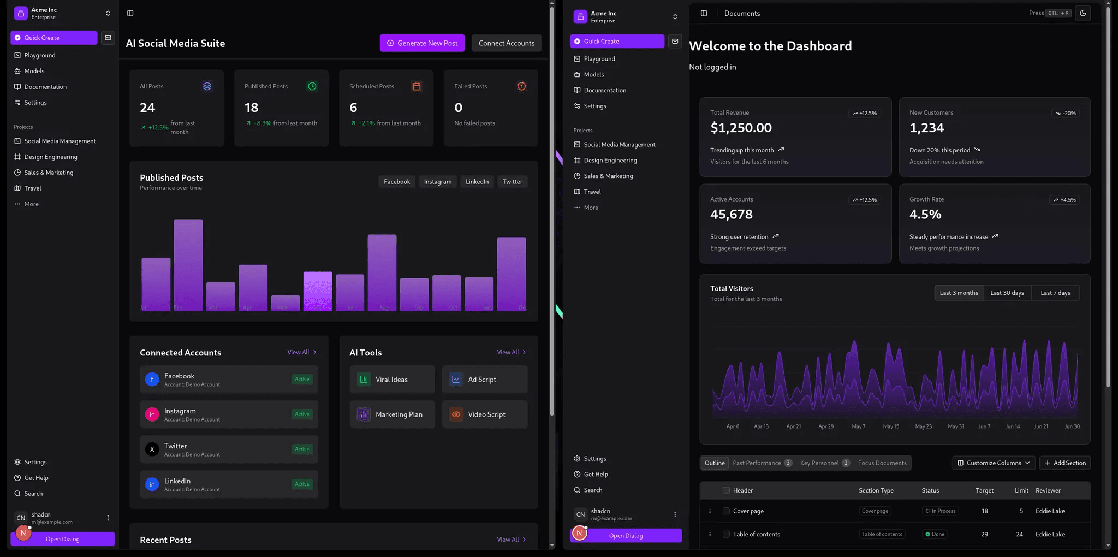Click the mail inbox icon in right window

[675, 41]
